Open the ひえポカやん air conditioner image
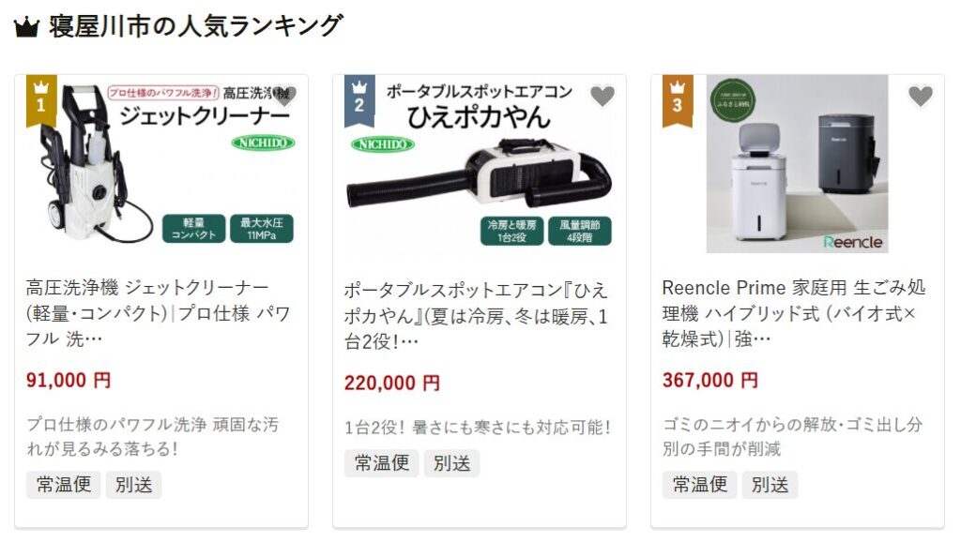This screenshot has height=542, width=961. (480, 164)
